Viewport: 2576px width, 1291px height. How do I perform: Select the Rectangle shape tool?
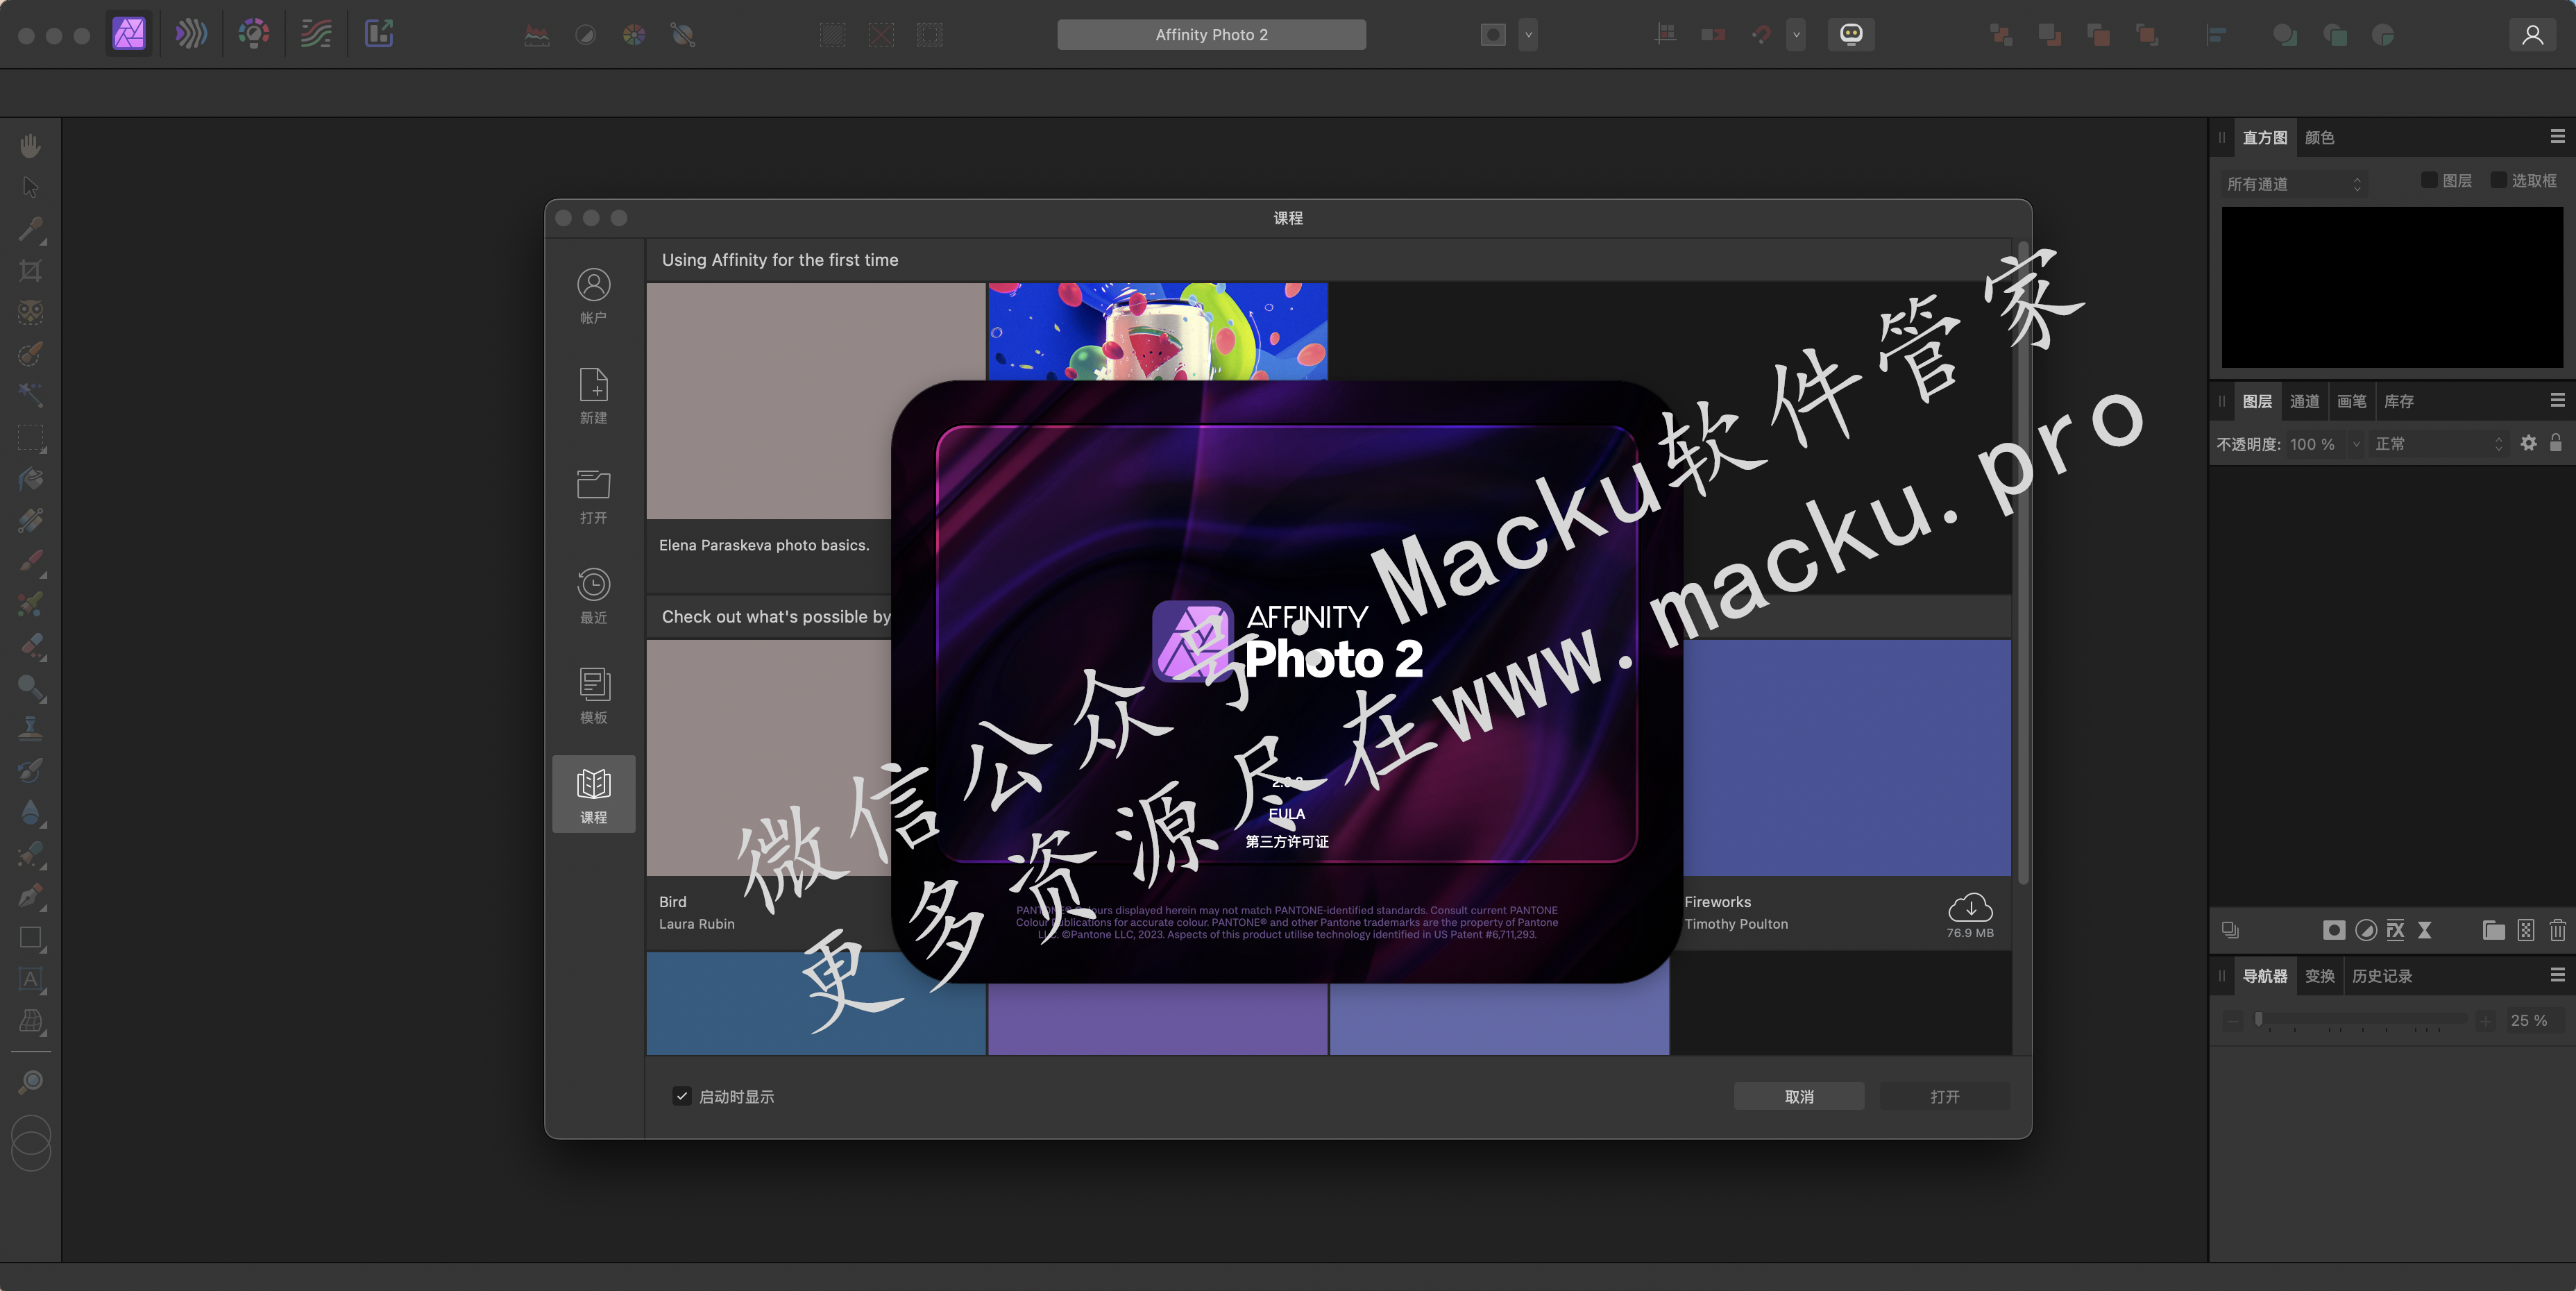pos(30,938)
